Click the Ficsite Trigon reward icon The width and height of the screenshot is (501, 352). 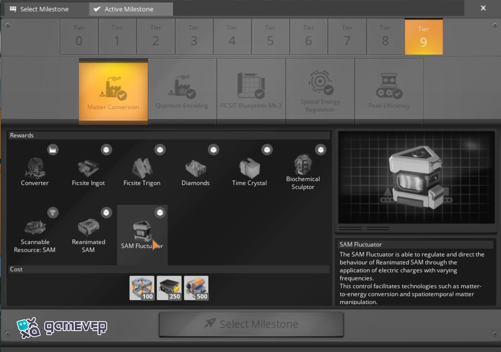click(x=142, y=168)
